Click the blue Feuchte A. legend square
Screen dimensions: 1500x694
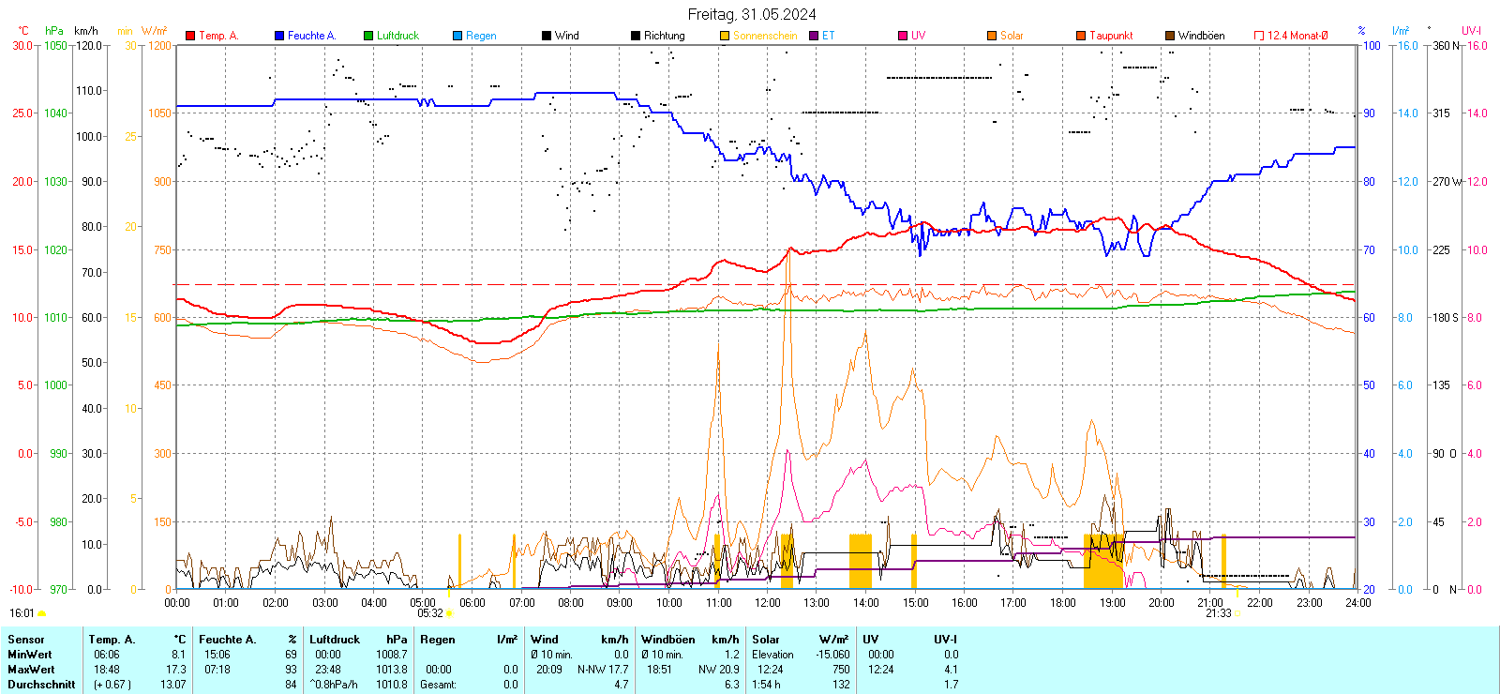[279, 36]
